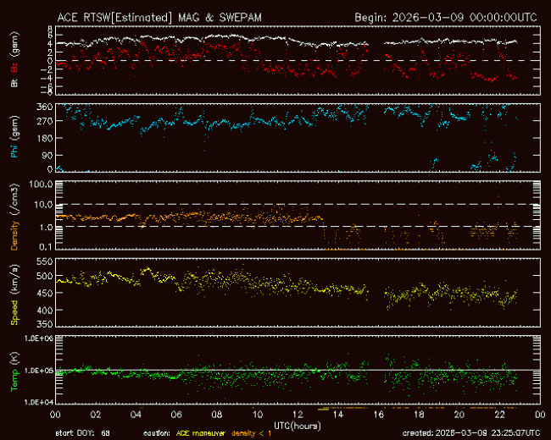Click the green "Temp (K)" axis label
Screen dimensions: 551x440
pos(14,372)
